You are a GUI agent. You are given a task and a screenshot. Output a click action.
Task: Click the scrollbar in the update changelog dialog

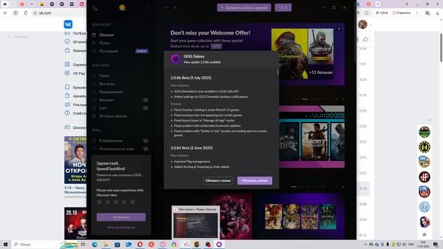click(278, 72)
